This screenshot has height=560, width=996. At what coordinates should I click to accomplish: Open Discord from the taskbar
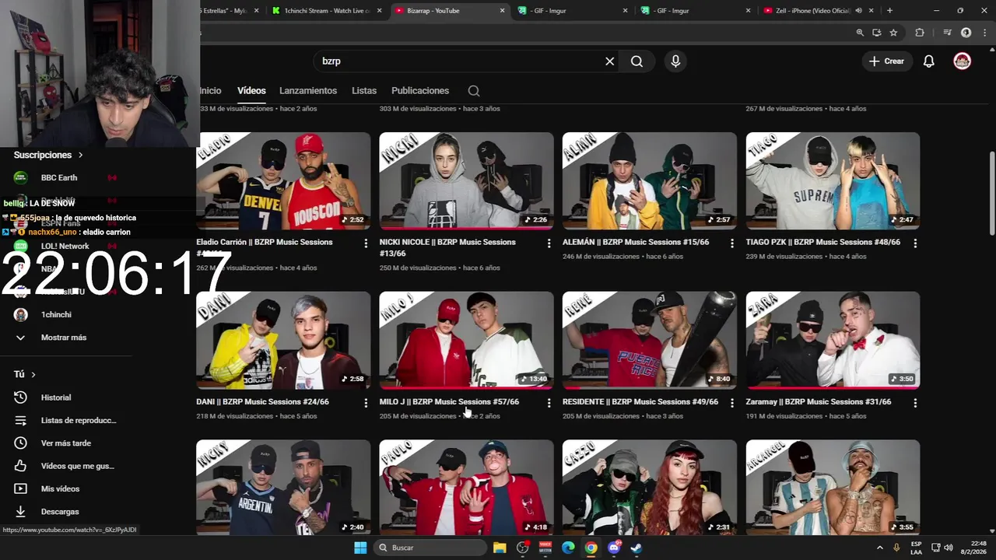point(614,548)
